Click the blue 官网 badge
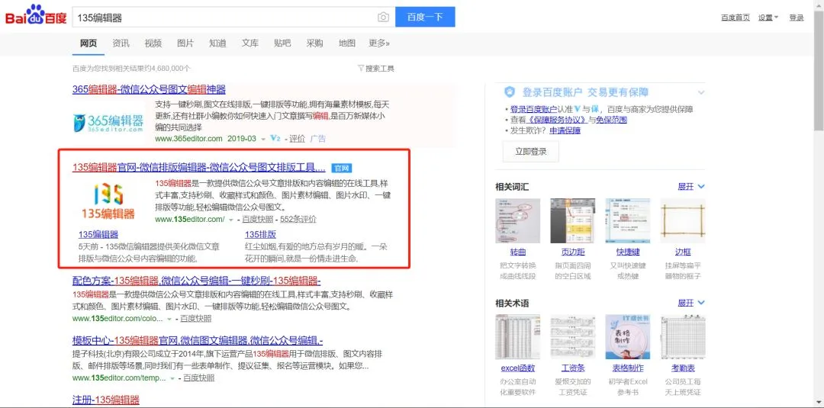This screenshot has height=408, width=824. point(342,168)
